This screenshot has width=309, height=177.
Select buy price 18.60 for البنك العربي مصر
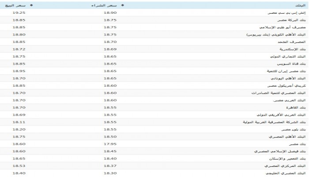coord(110,100)
